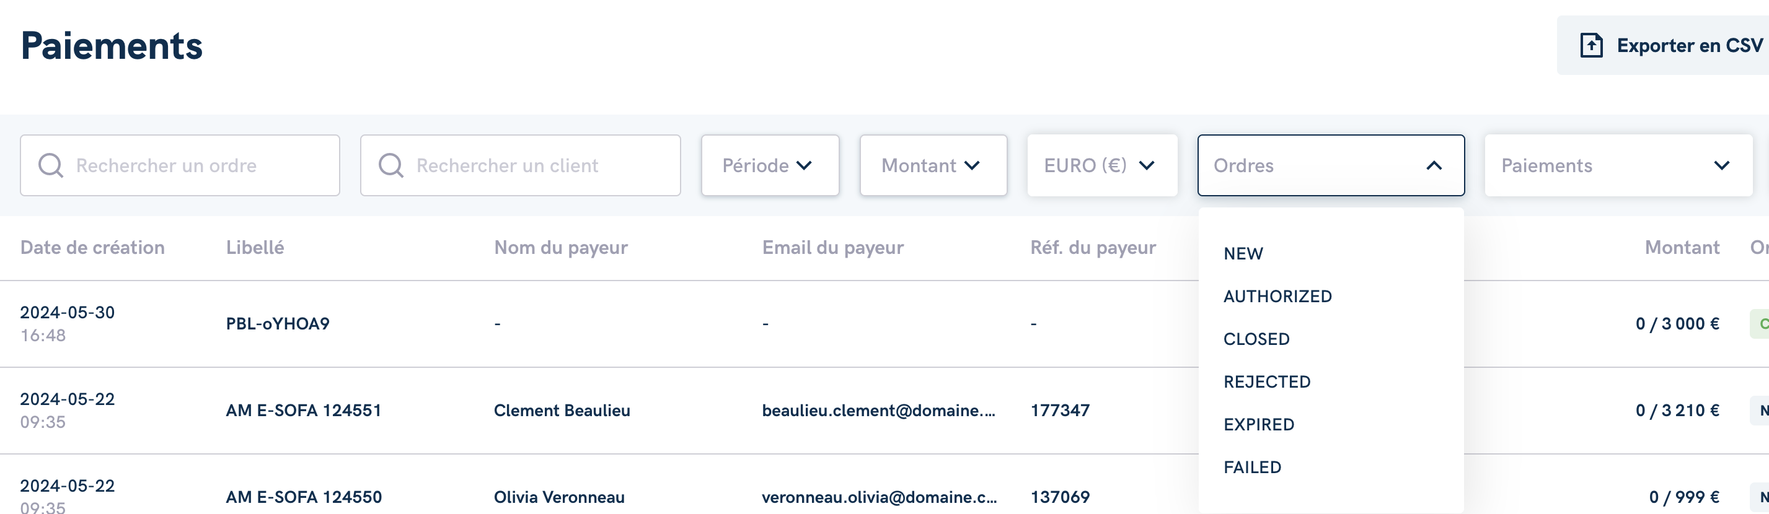
Task: Click the export file icon
Action: point(1591,45)
